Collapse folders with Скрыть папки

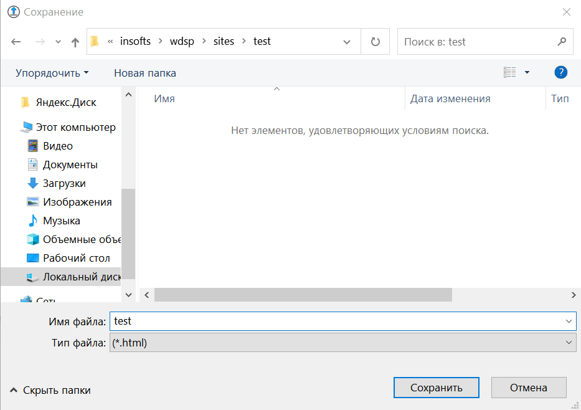coord(50,390)
